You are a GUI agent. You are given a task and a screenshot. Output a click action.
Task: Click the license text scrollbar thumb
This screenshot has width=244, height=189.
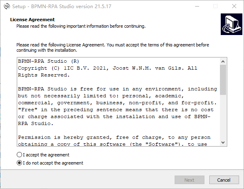point(223,80)
